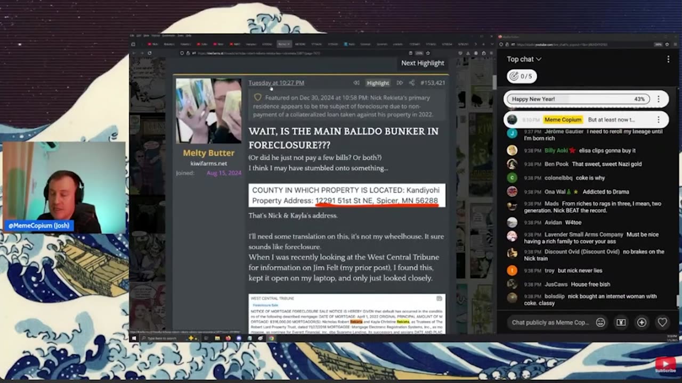Click Discount Ovid chat message

point(586,255)
